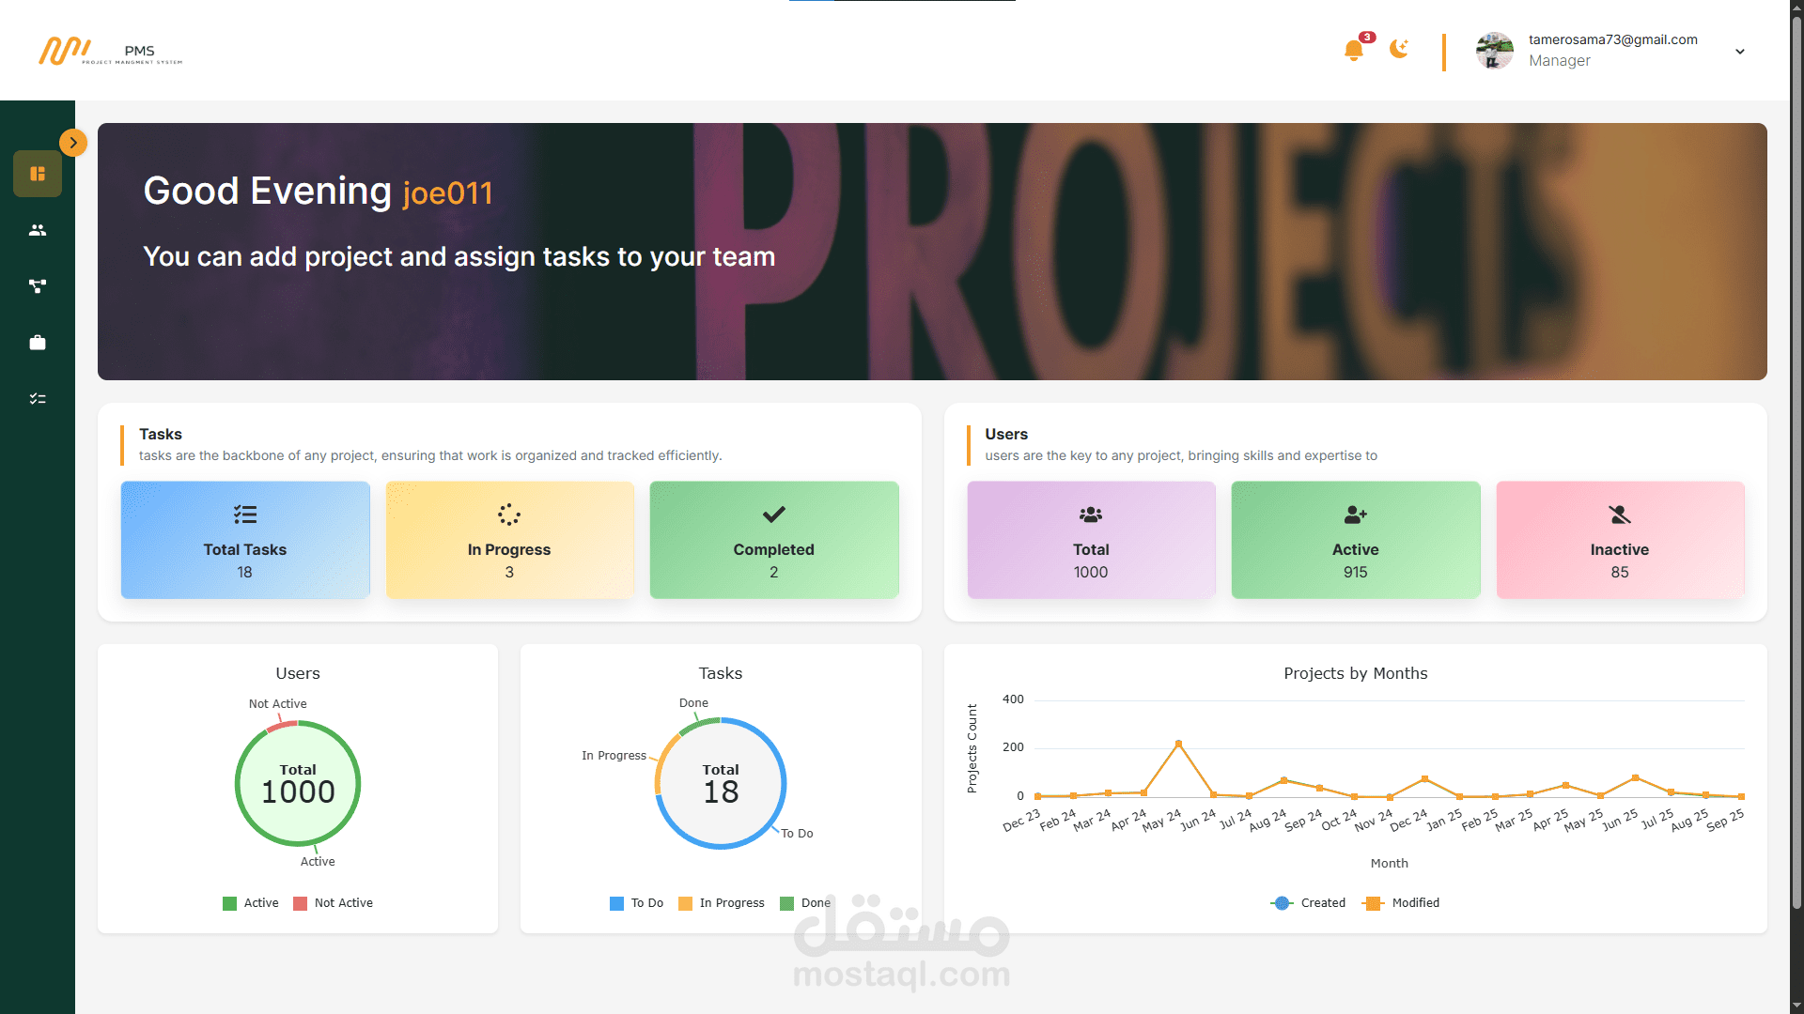Image resolution: width=1804 pixels, height=1014 pixels.
Task: Click the Total Tasks list icon
Action: pyautogui.click(x=245, y=515)
